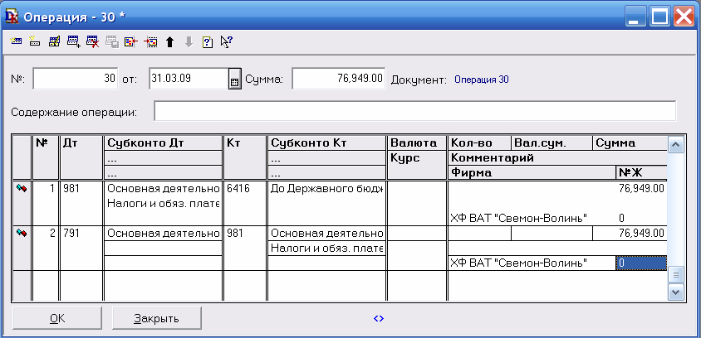
Task: Open the calendar picker beside the date field
Action: 234,80
